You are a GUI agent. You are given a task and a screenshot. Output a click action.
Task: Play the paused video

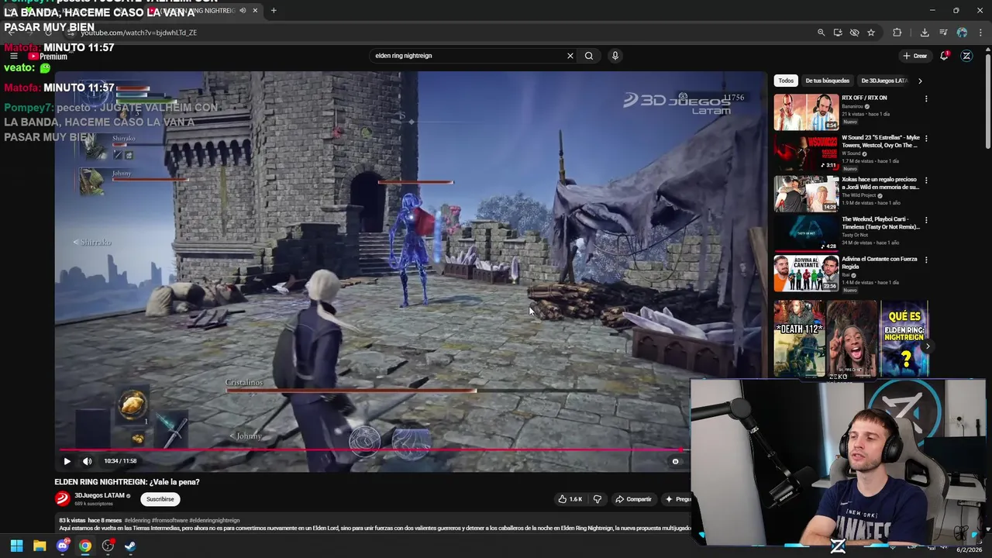[67, 461]
